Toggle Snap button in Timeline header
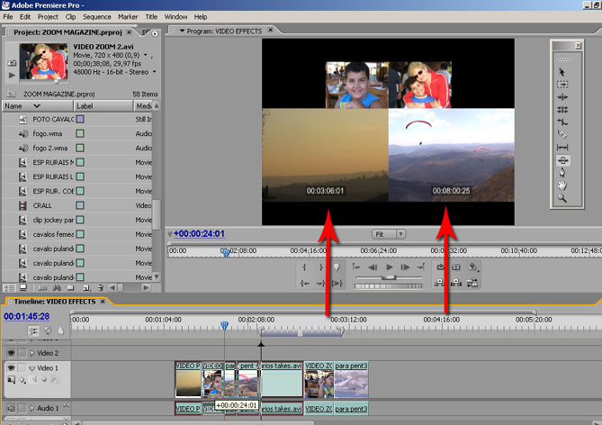Screen dimensions: 602x425 point(34,331)
